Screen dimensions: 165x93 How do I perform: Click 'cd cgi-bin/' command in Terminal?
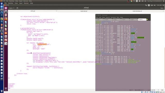pyautogui.click(x=110, y=52)
